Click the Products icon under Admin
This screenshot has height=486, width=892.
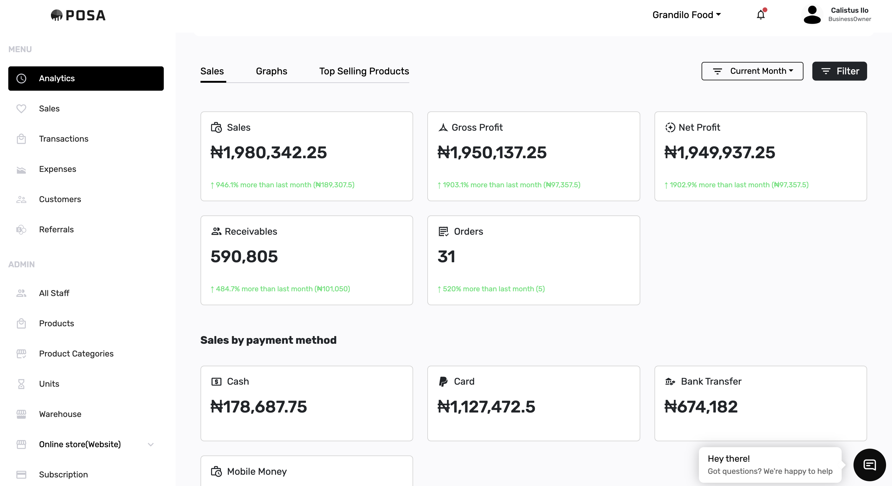(x=21, y=323)
